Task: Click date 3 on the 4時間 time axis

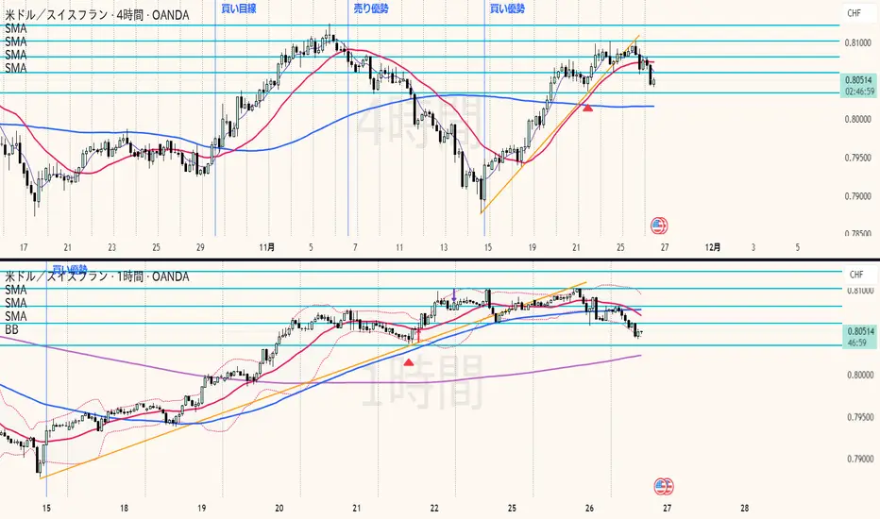Action: 753,247
